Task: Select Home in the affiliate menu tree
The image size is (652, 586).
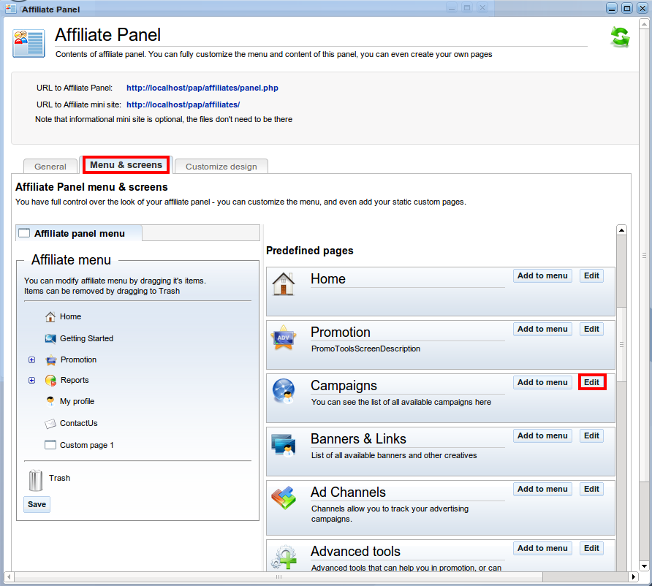Action: 70,316
